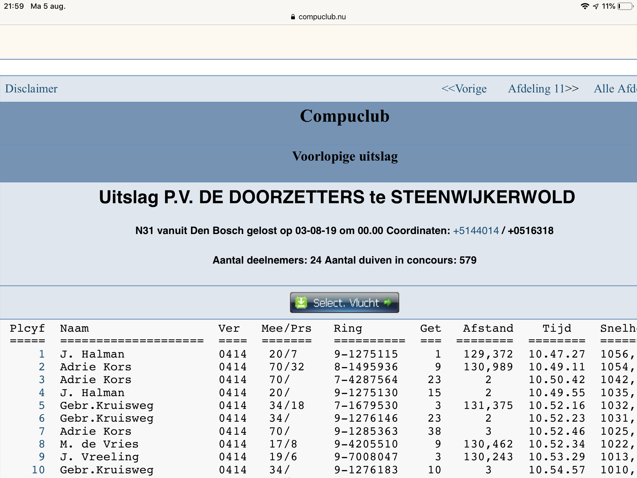
Task: Select name J. Vreeling
Action: tap(100, 457)
